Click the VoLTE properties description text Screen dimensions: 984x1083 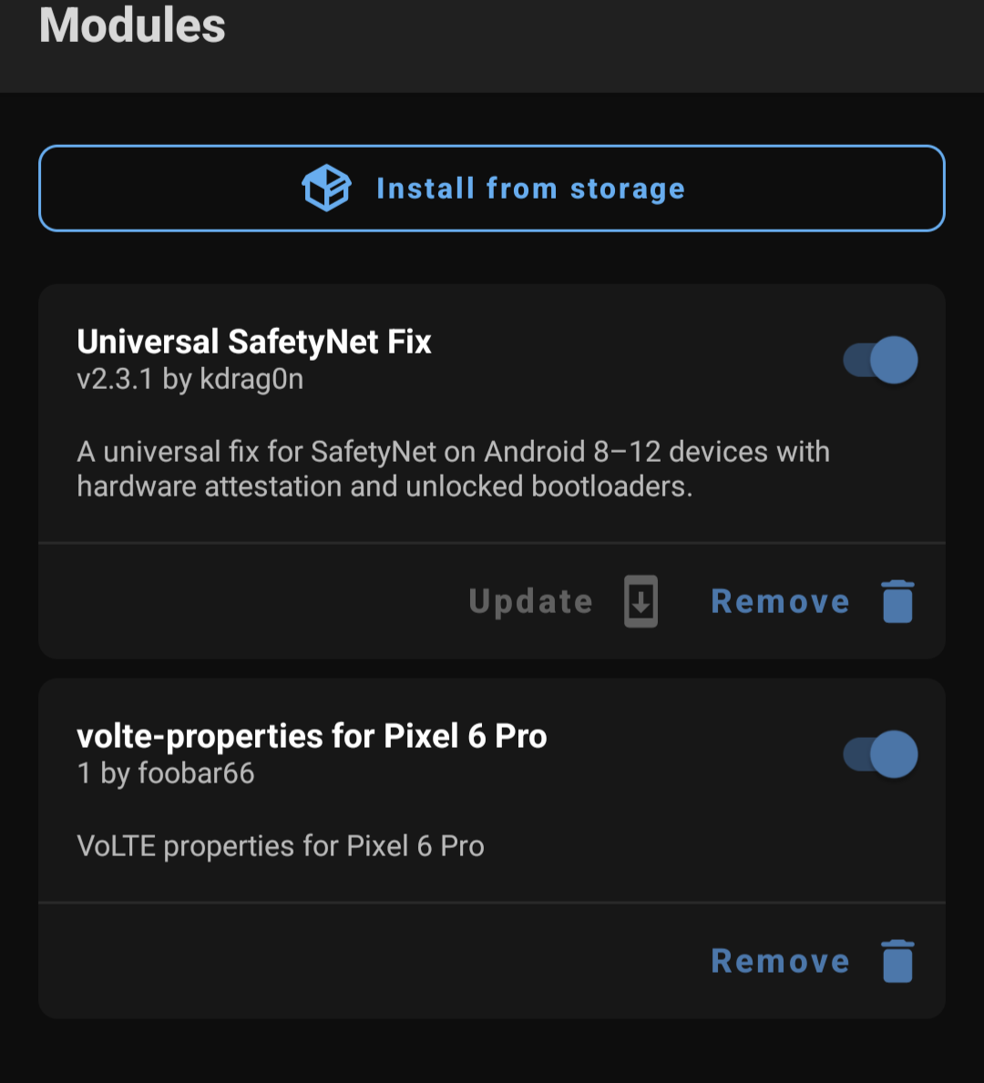pos(281,846)
